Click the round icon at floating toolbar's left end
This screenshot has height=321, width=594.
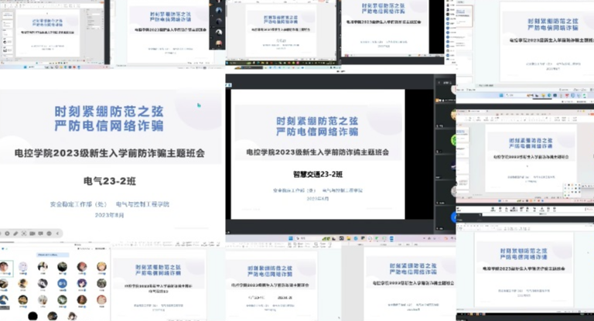tap(7, 233)
